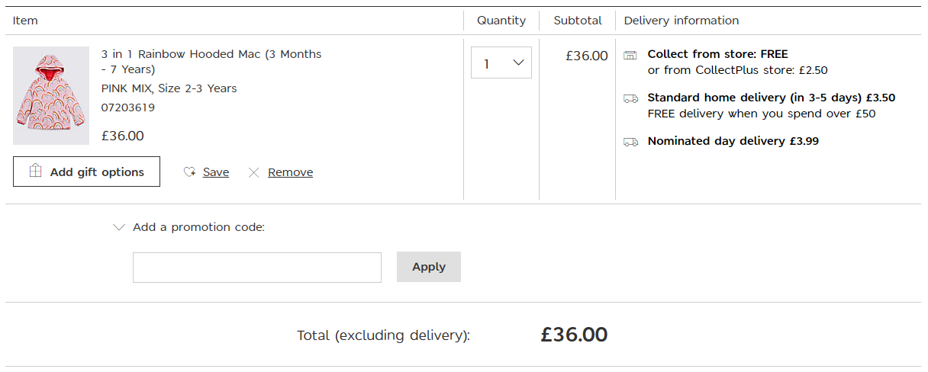
Task: Click the Remove link
Action: 290,172
